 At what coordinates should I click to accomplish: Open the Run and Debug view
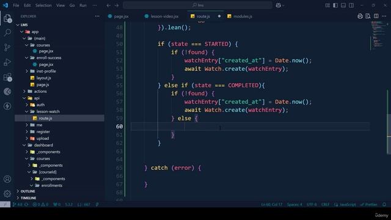7,62
